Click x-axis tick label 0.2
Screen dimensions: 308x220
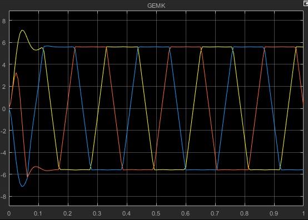[68, 213]
